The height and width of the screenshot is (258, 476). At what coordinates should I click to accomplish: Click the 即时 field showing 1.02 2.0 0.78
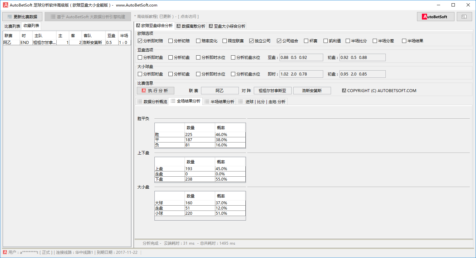tap(301, 74)
